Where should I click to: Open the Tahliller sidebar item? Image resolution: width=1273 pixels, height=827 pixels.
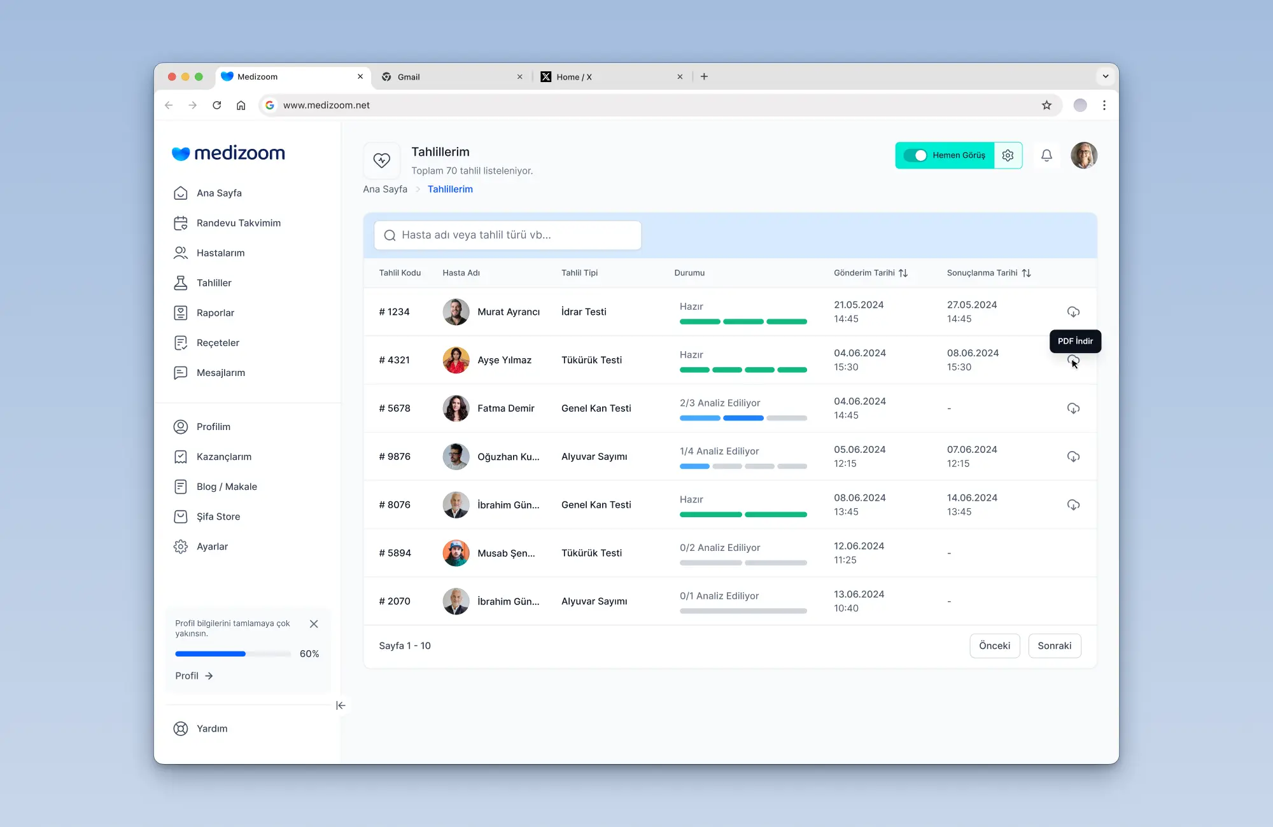(214, 283)
